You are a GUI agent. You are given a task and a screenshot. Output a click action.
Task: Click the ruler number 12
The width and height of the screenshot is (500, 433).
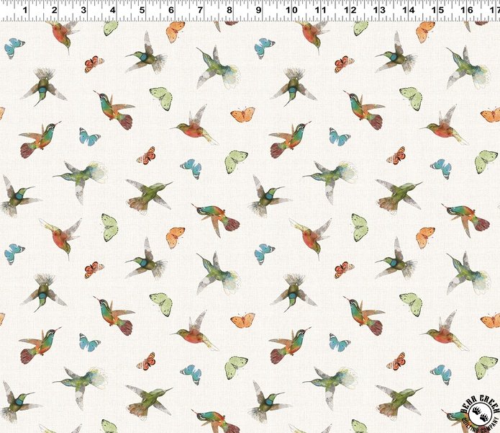click(x=350, y=10)
